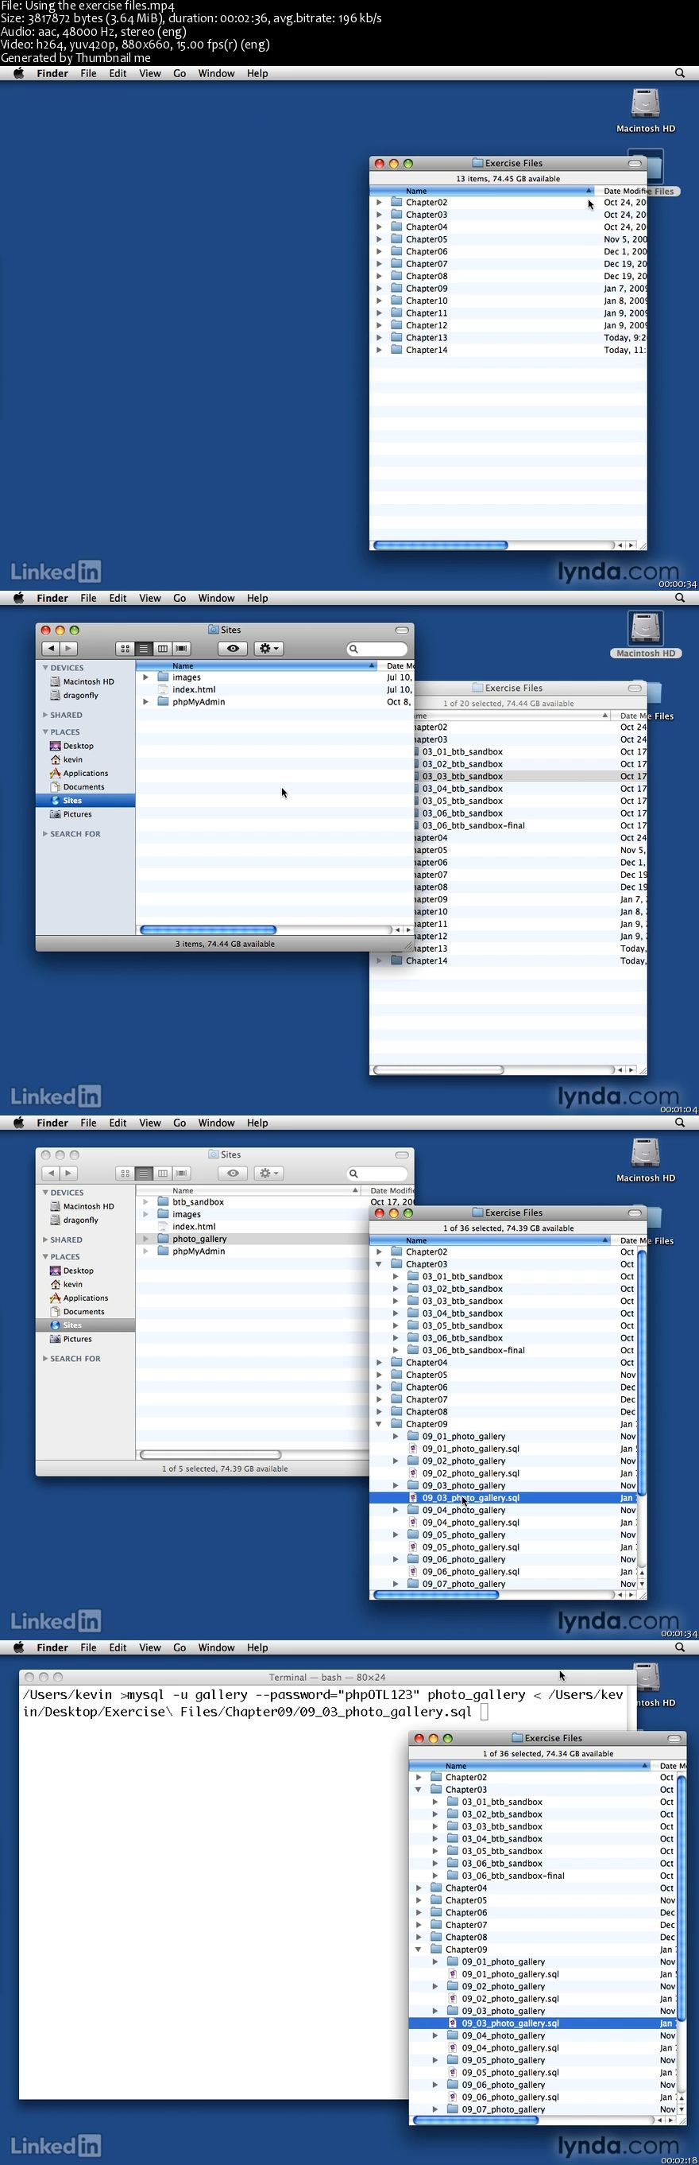
Task: Open the Help menu in the 00:01:04 frame
Action: coord(257,598)
